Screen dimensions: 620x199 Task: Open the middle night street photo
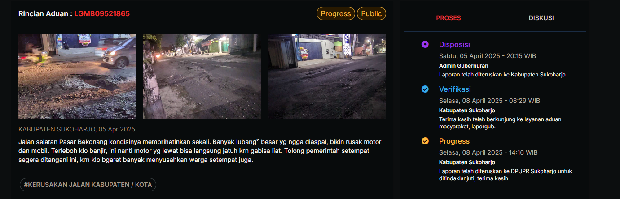[x=202, y=76]
